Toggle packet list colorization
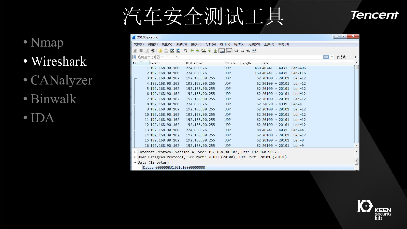 coord(229,51)
